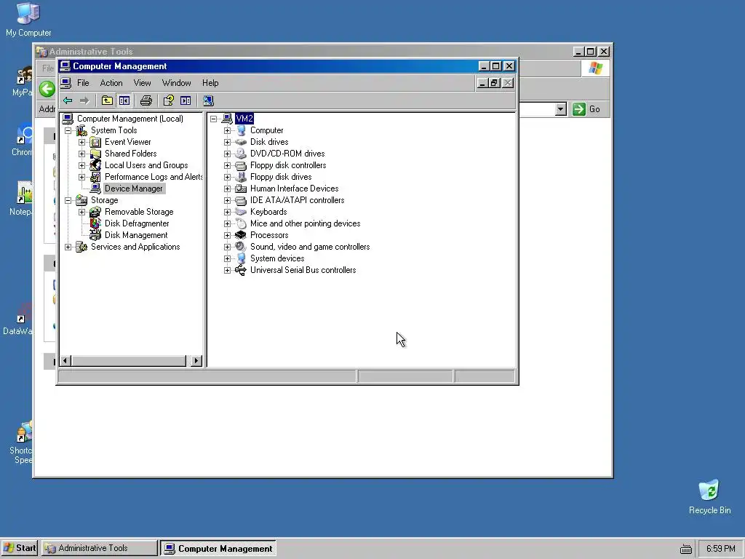The height and width of the screenshot is (559, 745).
Task: Open address dropdown in Administrative Tools window
Action: tap(561, 109)
